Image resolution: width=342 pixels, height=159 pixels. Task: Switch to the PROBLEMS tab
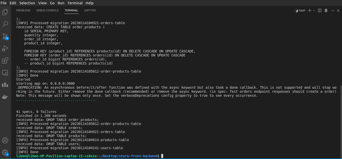point(23,11)
